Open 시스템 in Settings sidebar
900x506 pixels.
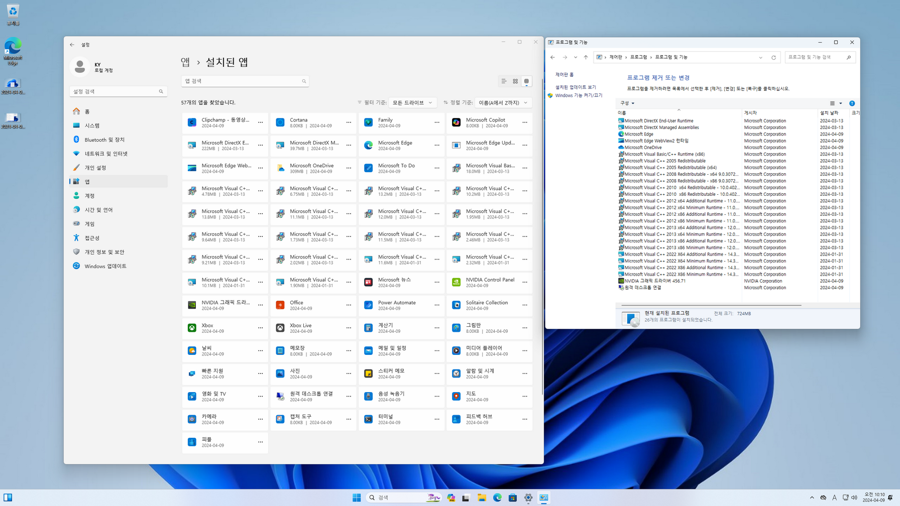(x=119, y=125)
